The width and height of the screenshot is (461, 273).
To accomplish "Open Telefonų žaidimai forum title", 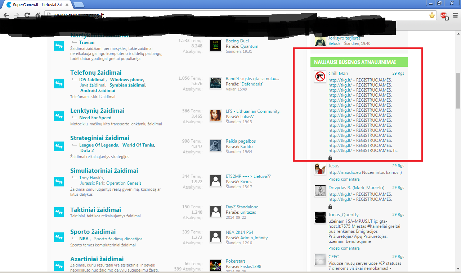I will (x=96, y=73).
